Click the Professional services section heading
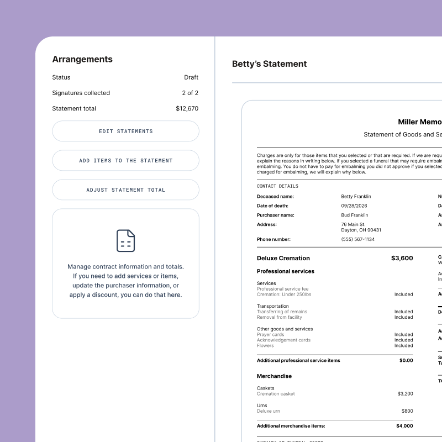Screen dimensions: 442x442 pyautogui.click(x=287, y=271)
